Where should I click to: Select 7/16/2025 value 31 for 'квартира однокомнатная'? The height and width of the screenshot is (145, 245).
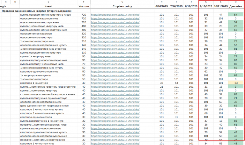pos(176,117)
